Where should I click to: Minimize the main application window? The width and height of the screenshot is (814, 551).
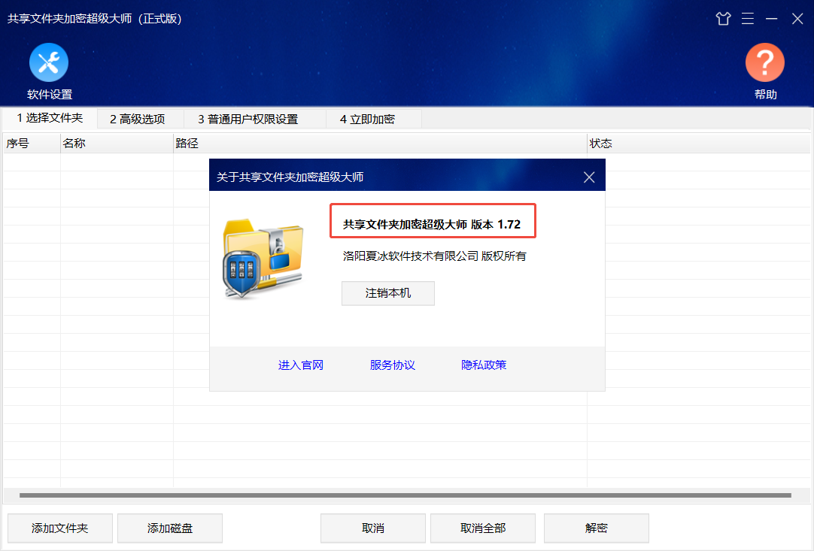[x=771, y=19]
